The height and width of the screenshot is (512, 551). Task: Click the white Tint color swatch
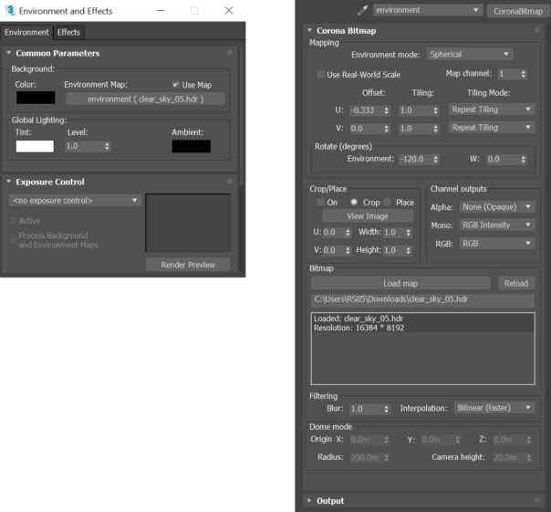tap(35, 146)
